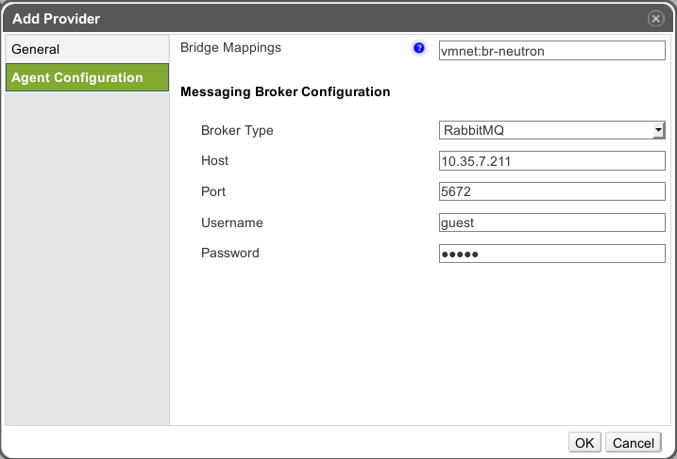Click the Username label

coord(231,222)
